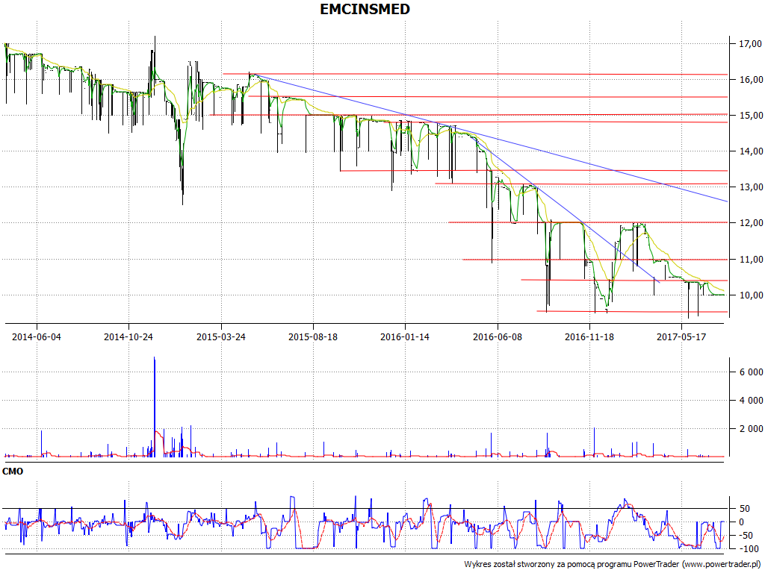Select the 14,00 price axis label
The image size is (765, 573).
750,151
